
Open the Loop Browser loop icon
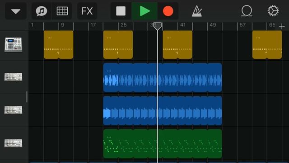click(x=247, y=11)
